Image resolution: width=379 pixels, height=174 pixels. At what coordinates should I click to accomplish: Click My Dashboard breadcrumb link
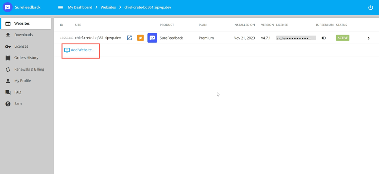pos(80,7)
